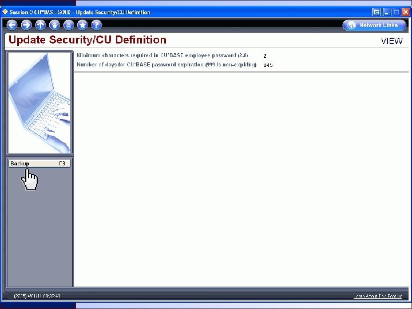Viewport: 412px width, 309px height.
Task: Click the down arrow toolbar icon
Action: point(54,25)
